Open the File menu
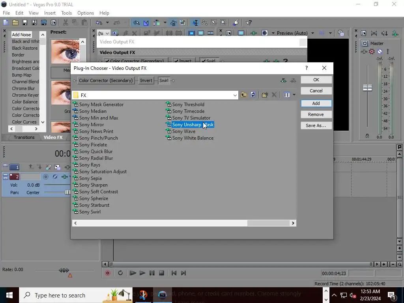 coord(6,13)
